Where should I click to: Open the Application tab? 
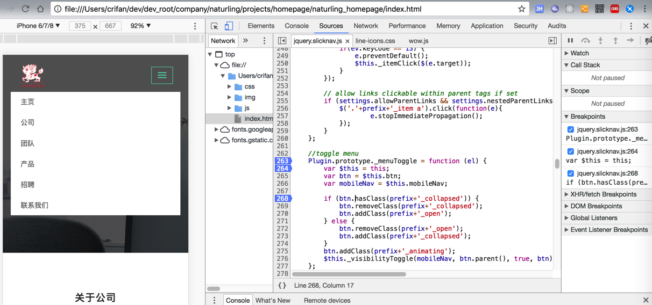tap(487, 26)
